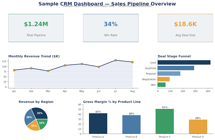Click the May data point on revenue trend
The width and height of the screenshot is (215, 140).
click(82, 64)
